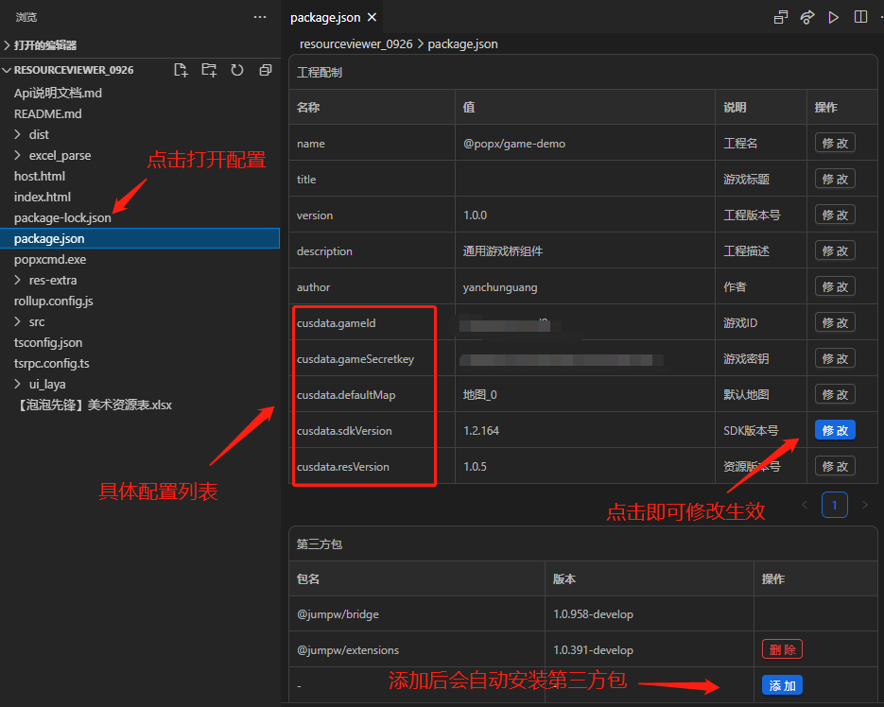884x707 pixels.
Task: Select page 1 in the pagination
Action: pos(835,505)
